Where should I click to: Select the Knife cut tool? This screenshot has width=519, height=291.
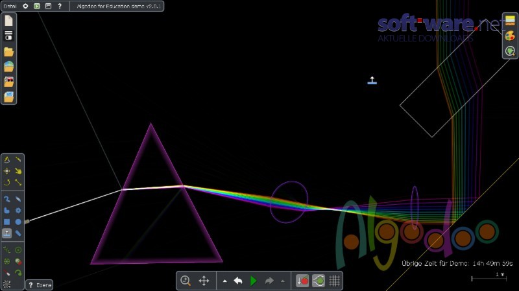point(18,159)
